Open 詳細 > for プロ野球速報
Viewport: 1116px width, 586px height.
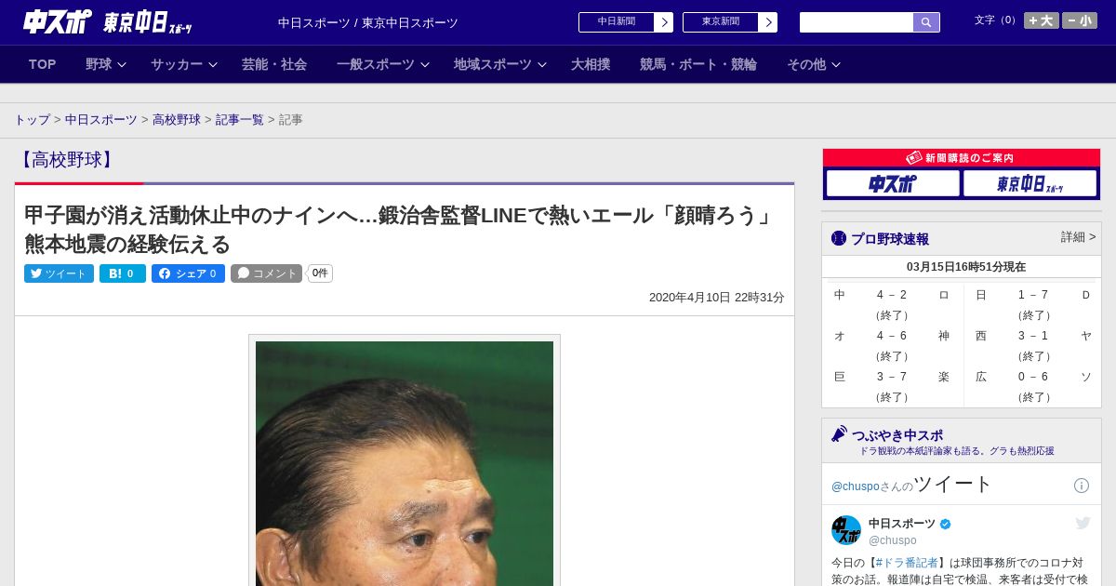(1078, 237)
